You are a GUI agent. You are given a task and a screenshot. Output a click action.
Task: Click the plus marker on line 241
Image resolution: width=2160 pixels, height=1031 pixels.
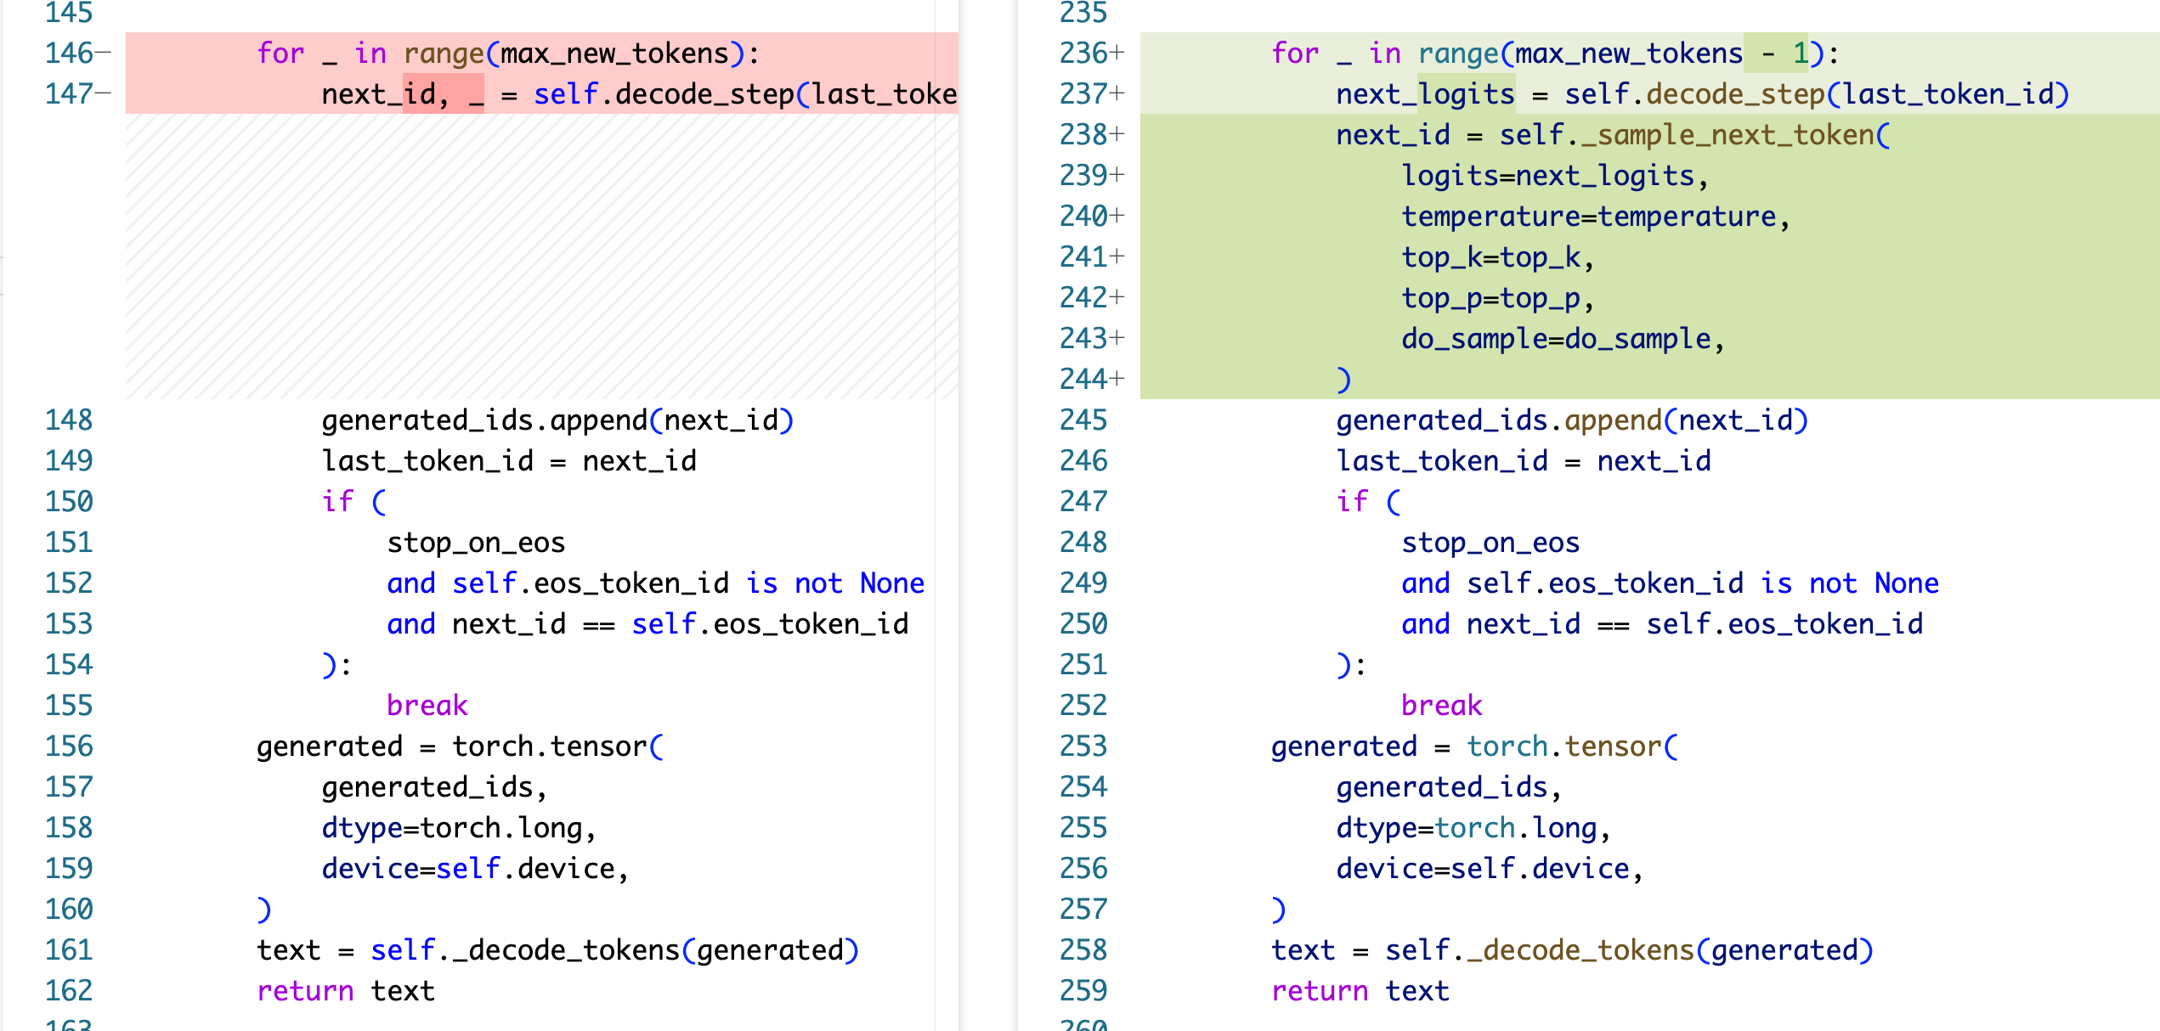click(x=1117, y=256)
